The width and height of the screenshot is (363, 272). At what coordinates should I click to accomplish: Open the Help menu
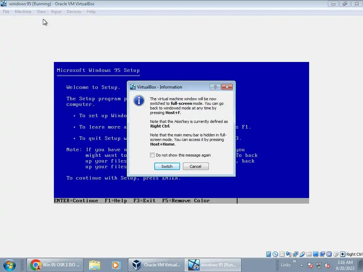[91, 12]
